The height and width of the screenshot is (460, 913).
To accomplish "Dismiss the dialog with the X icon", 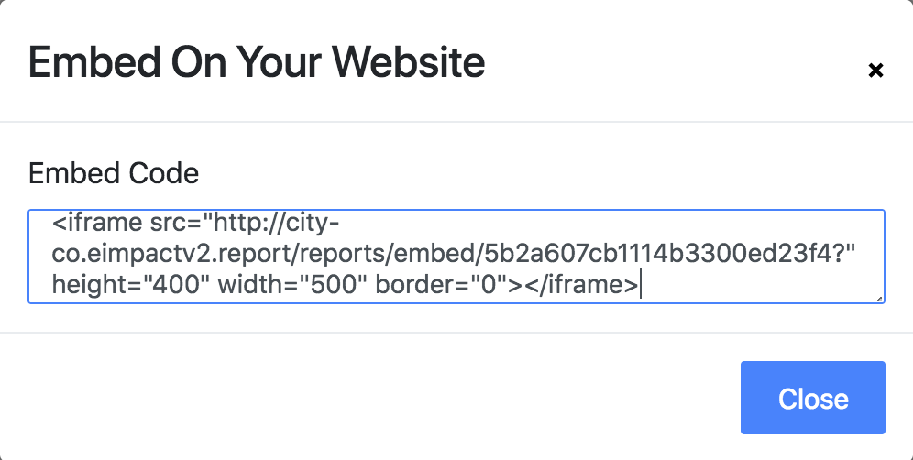I will click(875, 71).
